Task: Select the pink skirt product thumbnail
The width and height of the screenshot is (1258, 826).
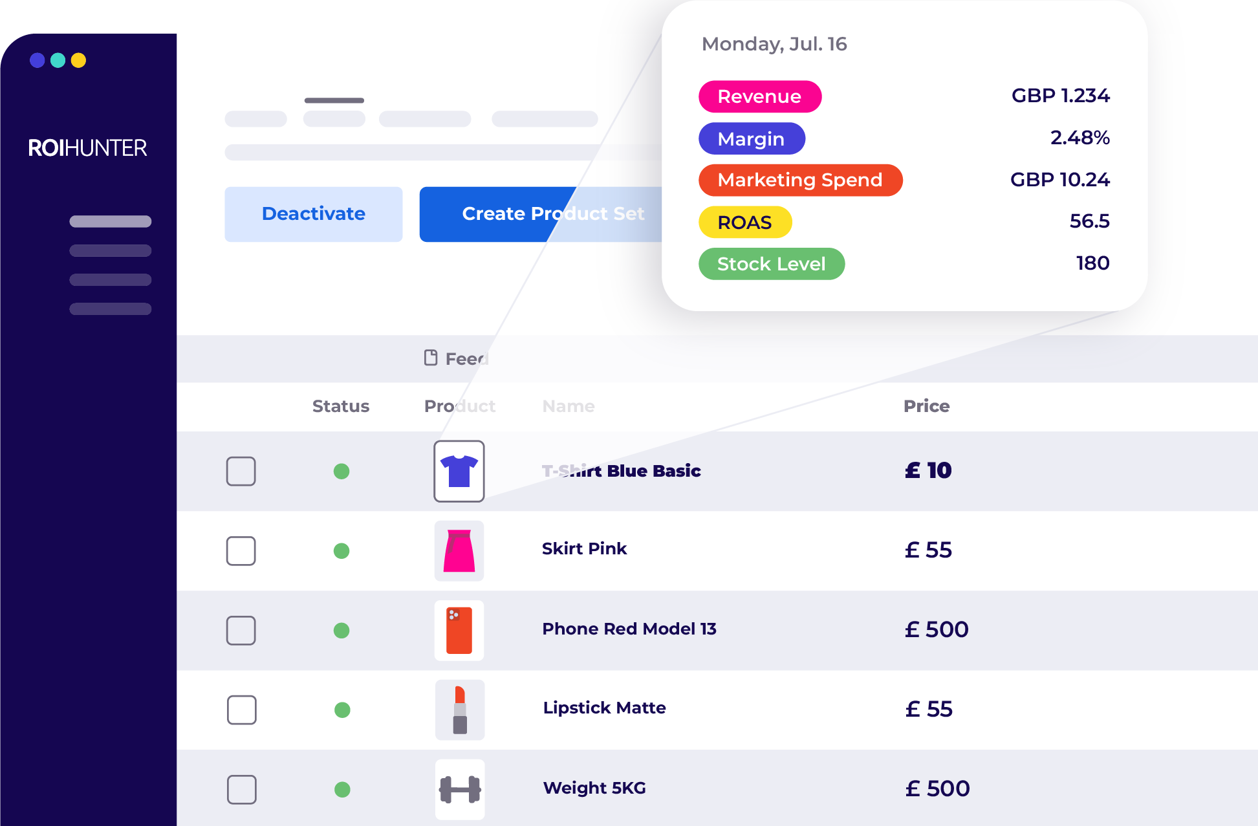Action: click(x=459, y=550)
